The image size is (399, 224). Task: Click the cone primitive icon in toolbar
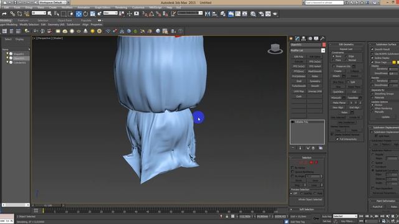click(x=85, y=31)
